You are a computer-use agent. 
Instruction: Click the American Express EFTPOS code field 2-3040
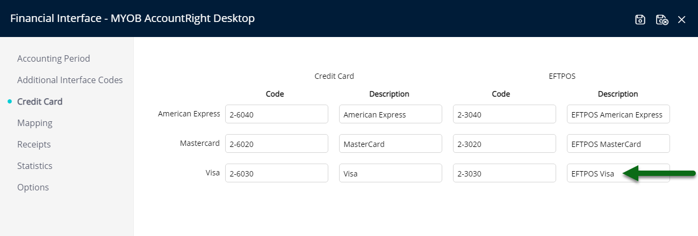(x=505, y=114)
